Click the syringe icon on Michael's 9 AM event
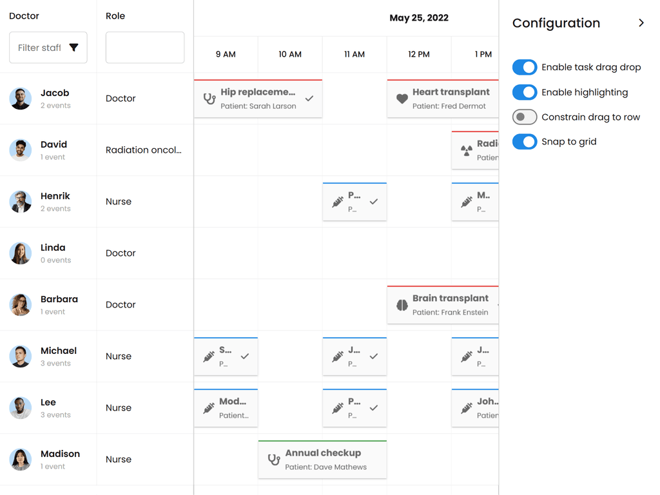 click(x=209, y=356)
